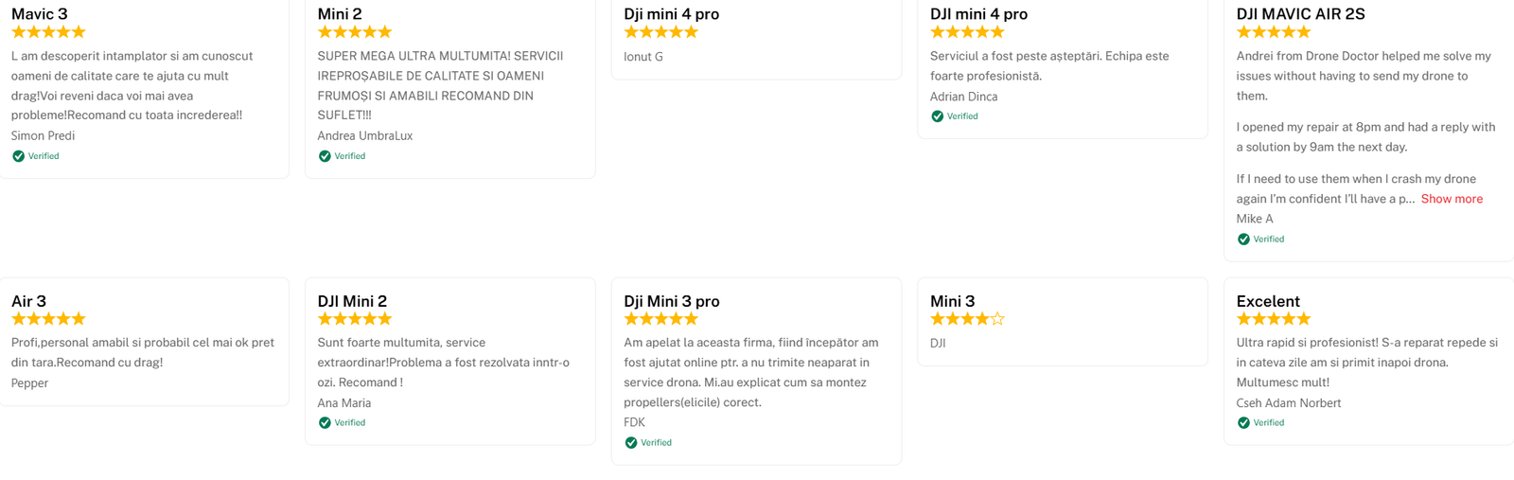Click the star rating under Dji mini 4 pro by Ionut G

pos(660,32)
